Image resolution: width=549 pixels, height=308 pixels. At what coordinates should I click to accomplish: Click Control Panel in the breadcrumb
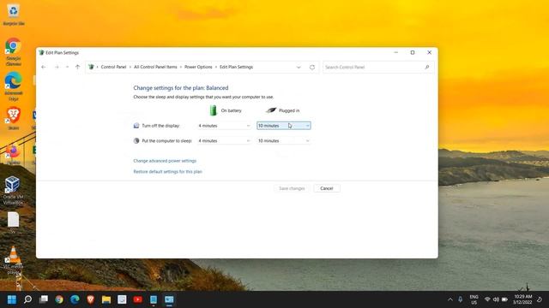[113, 67]
